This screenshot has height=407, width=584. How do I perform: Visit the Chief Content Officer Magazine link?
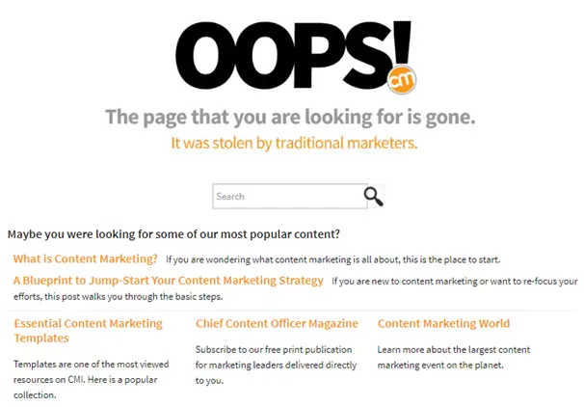pos(277,323)
